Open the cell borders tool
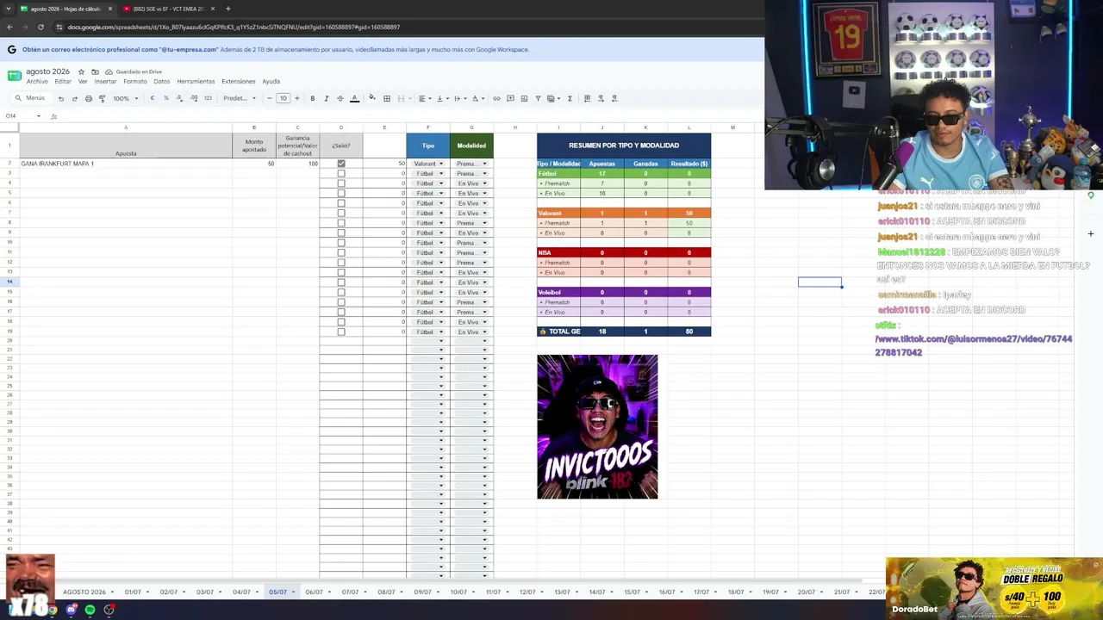Image resolution: width=1103 pixels, height=620 pixels. point(387,98)
